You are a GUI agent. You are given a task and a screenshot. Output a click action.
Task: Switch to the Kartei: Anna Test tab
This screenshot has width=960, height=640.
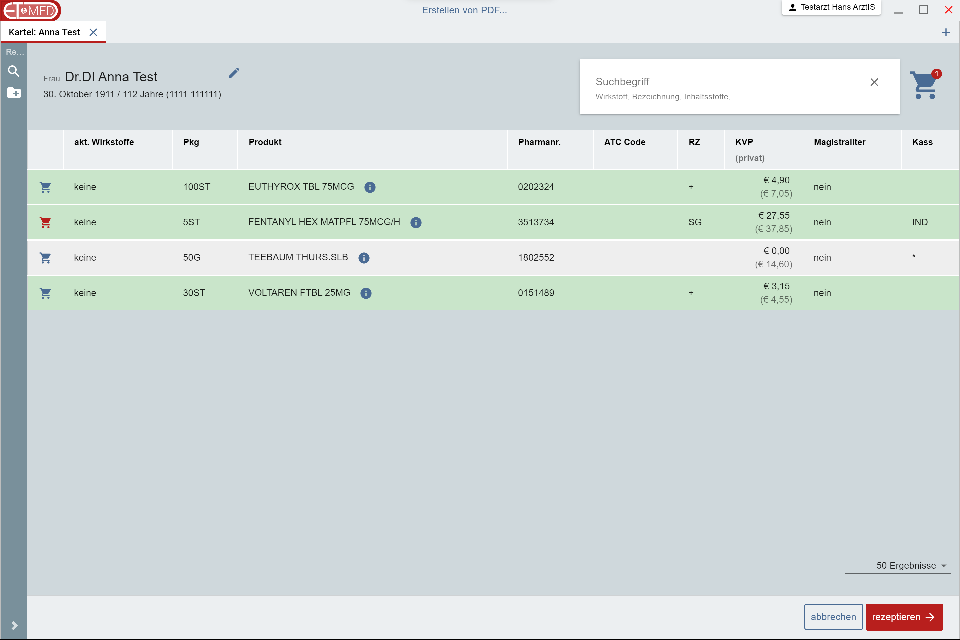[44, 32]
